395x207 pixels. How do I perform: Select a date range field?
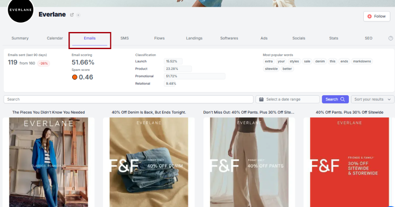click(x=287, y=99)
